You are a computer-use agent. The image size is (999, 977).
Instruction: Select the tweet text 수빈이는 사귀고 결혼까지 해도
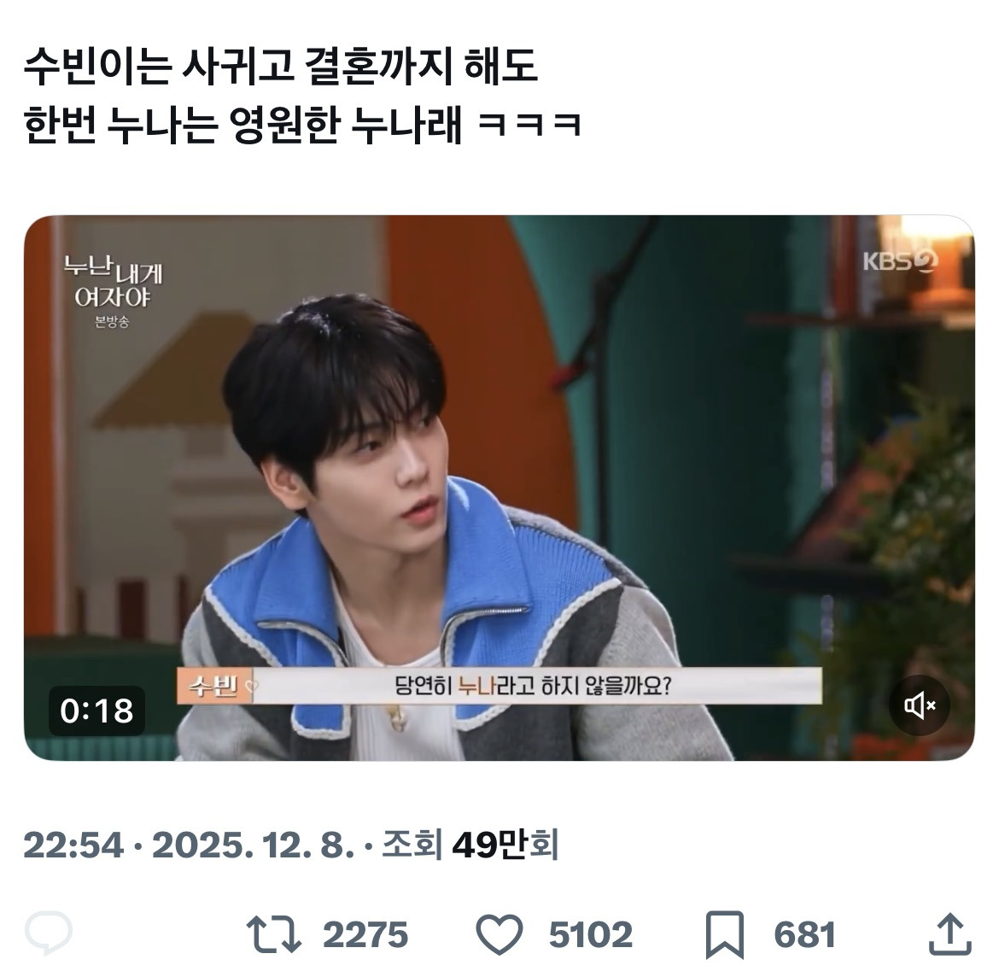(x=281, y=67)
